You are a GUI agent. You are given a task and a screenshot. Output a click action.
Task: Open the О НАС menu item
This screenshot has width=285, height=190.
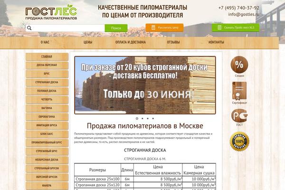click(x=45, y=42)
